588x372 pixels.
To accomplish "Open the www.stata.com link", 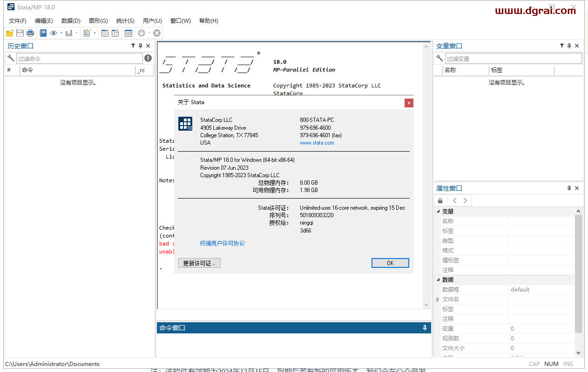I will [x=317, y=143].
